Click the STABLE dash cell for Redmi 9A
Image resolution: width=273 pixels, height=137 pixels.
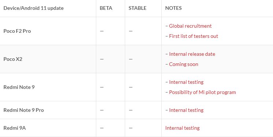[131, 128]
